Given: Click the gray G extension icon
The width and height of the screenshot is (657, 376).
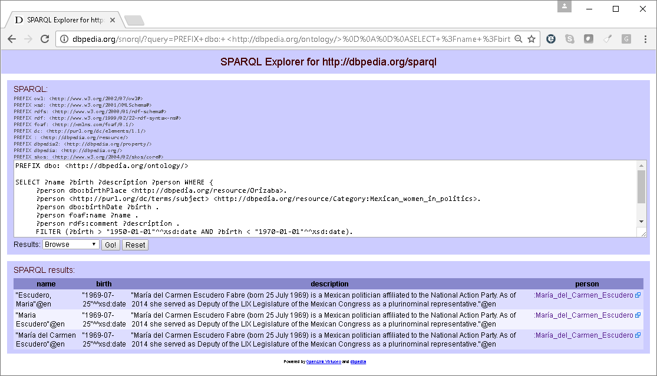Looking at the screenshot, I should [x=626, y=39].
